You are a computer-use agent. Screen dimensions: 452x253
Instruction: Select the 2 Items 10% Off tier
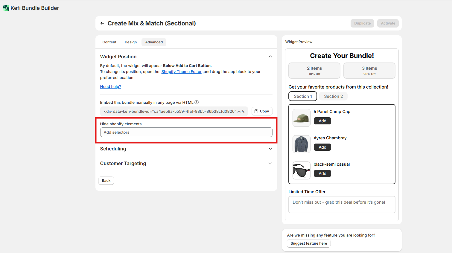[x=314, y=71]
